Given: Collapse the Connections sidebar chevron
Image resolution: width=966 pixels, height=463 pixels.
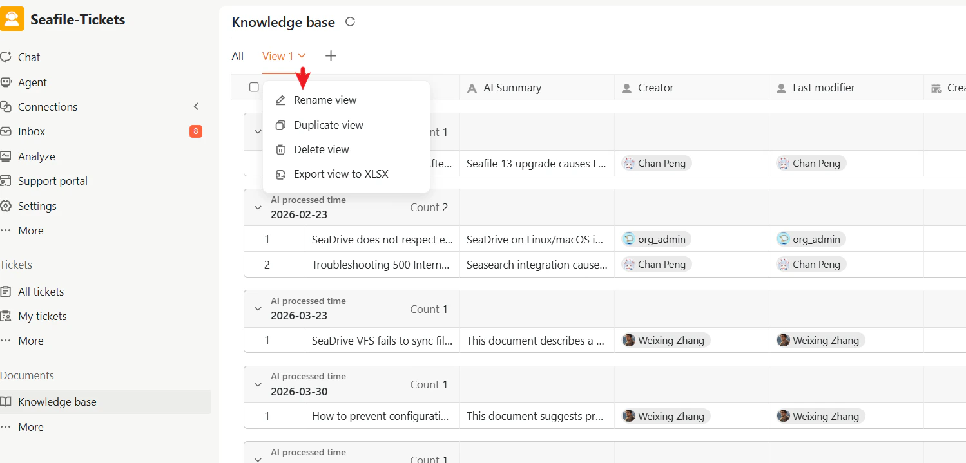Looking at the screenshot, I should [197, 107].
